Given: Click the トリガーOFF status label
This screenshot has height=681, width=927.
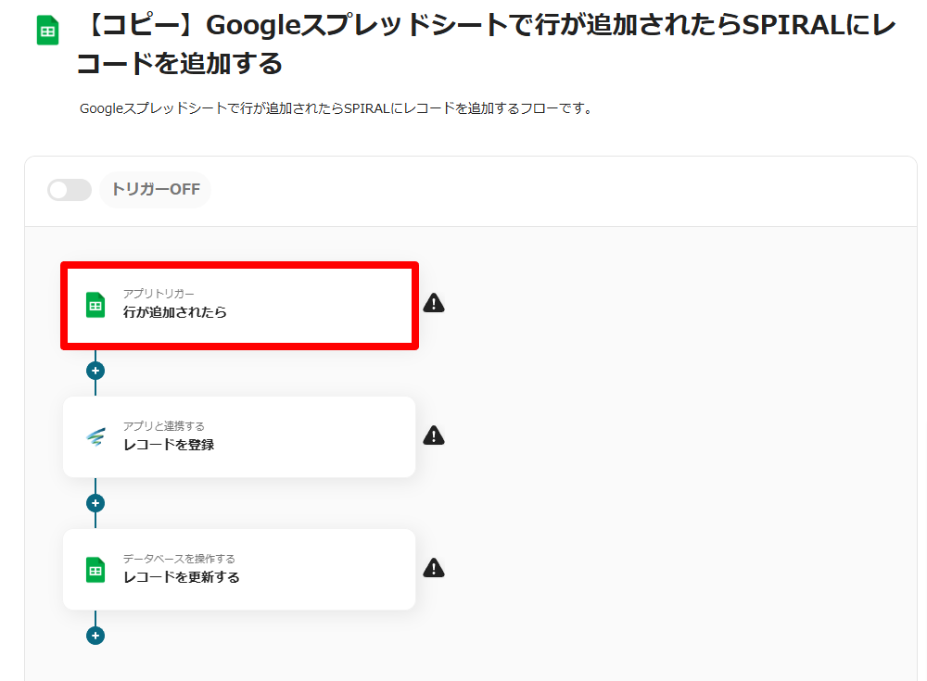Looking at the screenshot, I should click(156, 189).
